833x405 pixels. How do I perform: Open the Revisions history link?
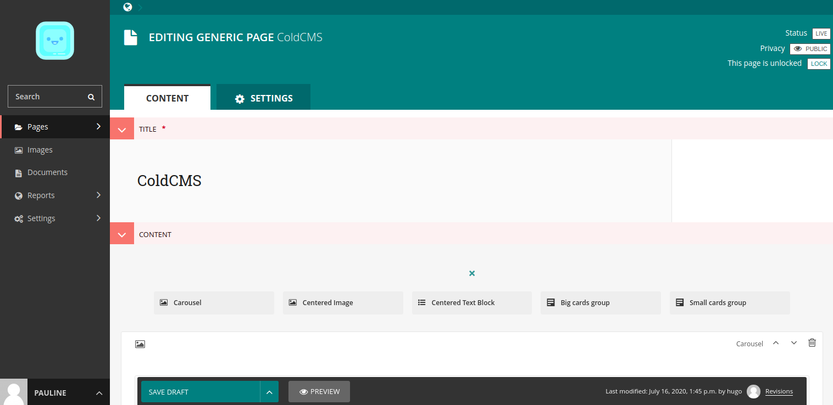tap(779, 391)
